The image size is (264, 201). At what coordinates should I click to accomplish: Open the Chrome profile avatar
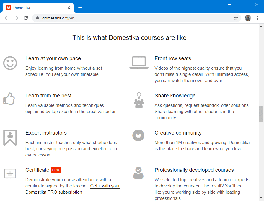pos(247,18)
